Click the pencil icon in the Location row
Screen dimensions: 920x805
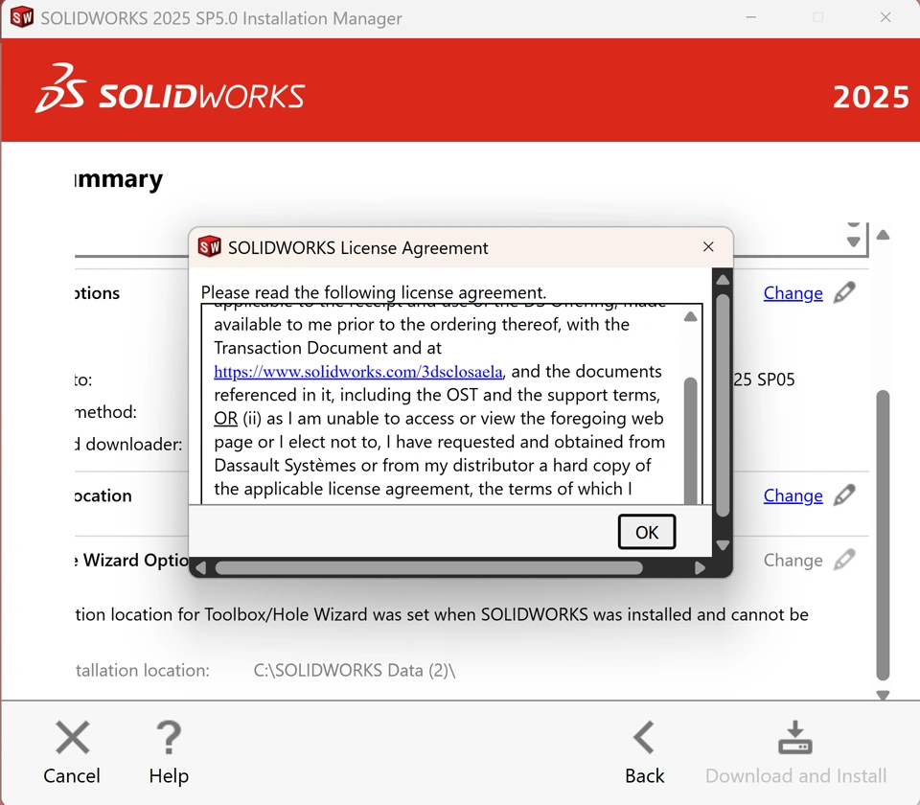(x=844, y=495)
